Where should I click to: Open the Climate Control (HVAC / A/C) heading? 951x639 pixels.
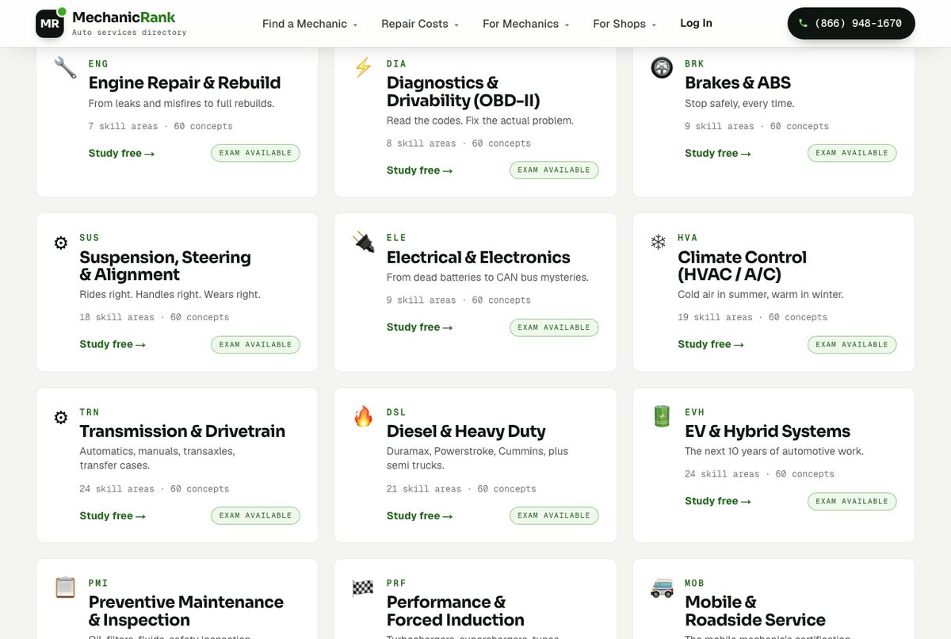(x=742, y=266)
